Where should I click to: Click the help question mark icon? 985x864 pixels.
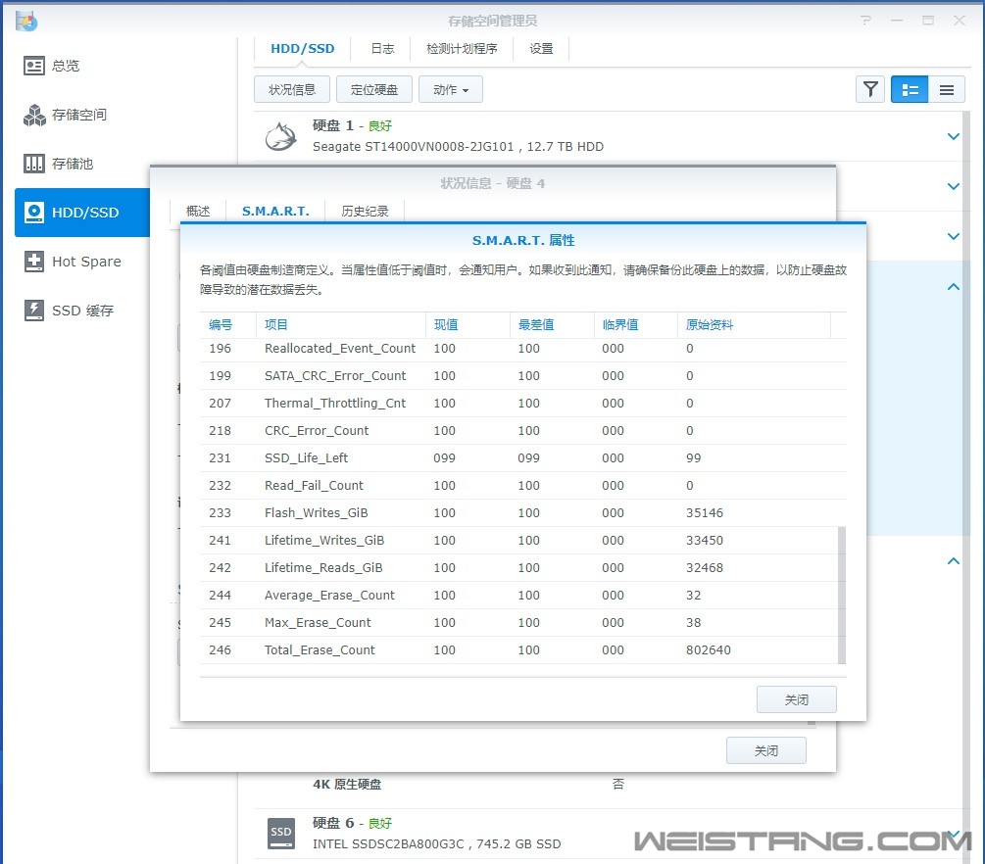(865, 21)
